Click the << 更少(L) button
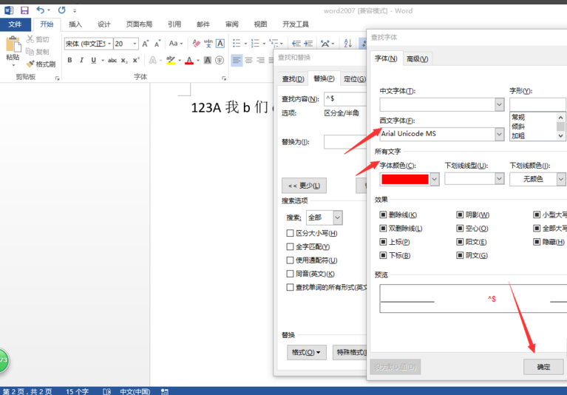This screenshot has width=567, height=395. pos(304,186)
